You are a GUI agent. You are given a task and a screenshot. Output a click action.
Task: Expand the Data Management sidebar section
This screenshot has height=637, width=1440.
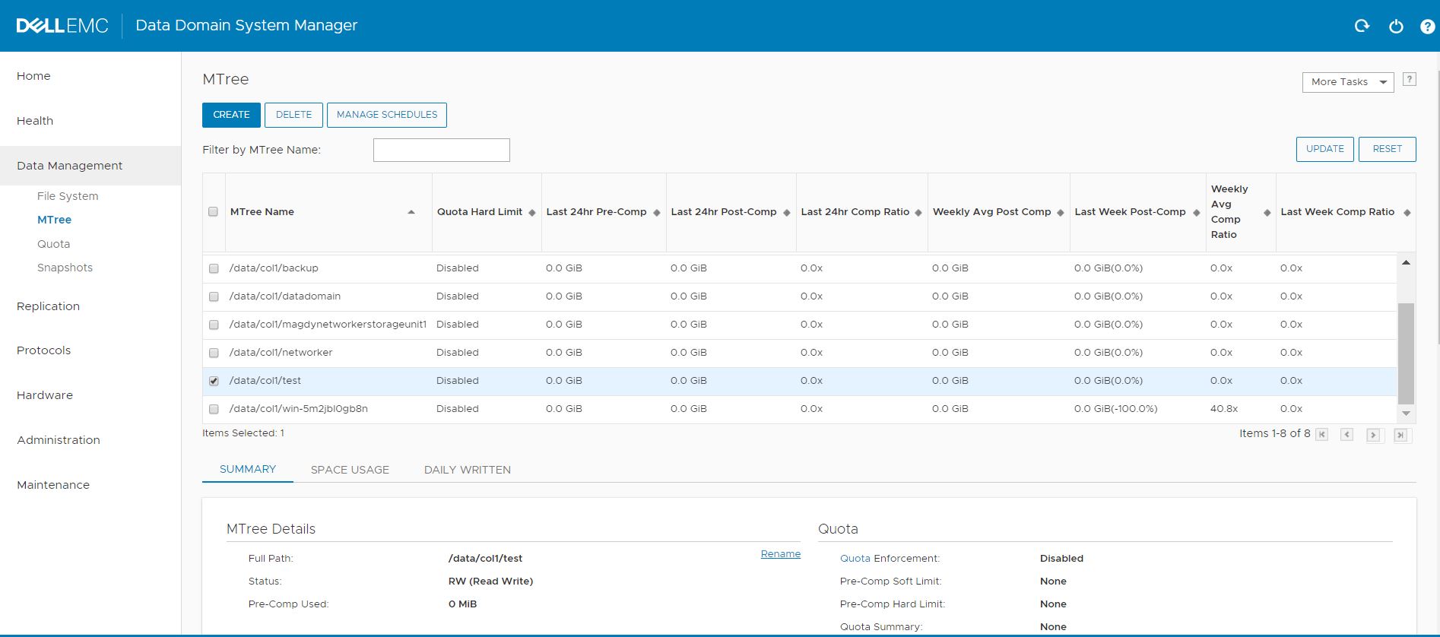(70, 166)
